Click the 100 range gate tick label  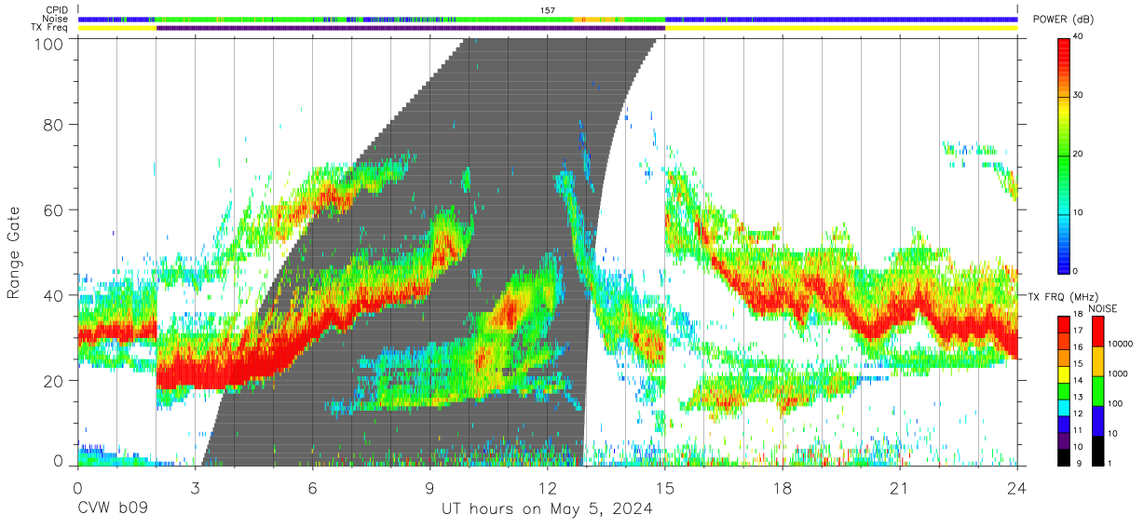pos(48,44)
